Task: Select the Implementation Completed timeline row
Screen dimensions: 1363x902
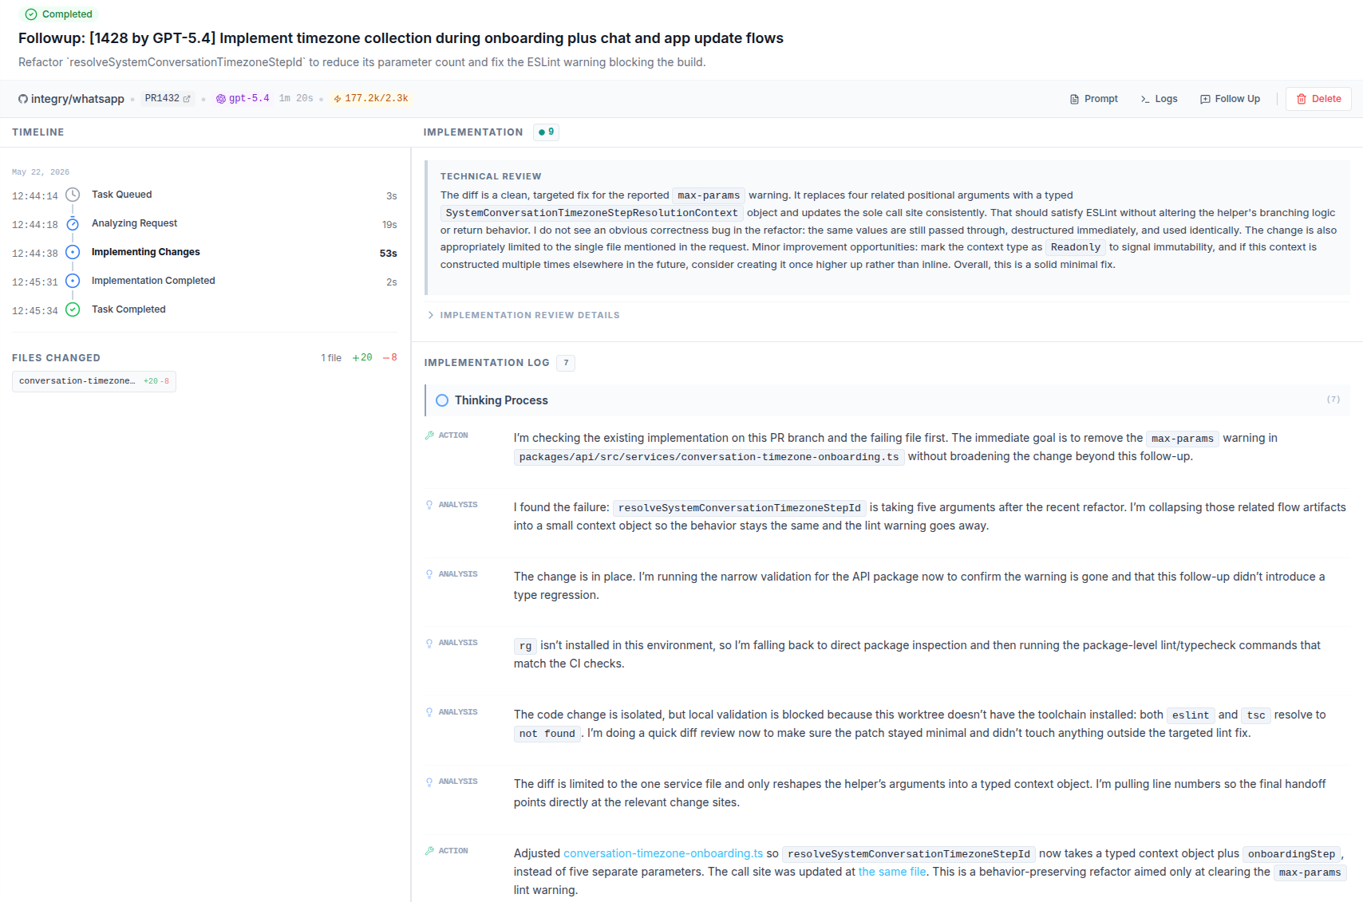Action: [204, 282]
